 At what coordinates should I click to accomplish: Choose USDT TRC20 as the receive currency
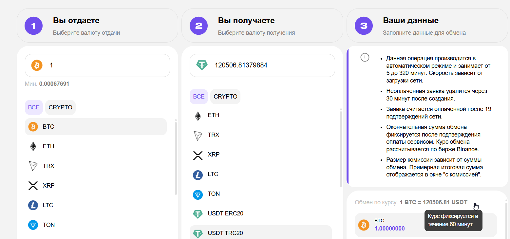(x=260, y=232)
